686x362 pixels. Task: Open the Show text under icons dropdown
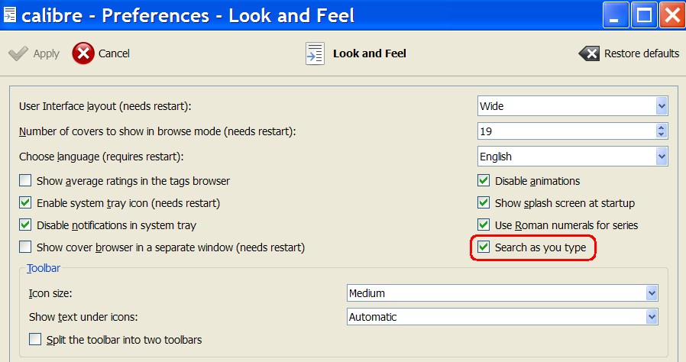click(652, 316)
